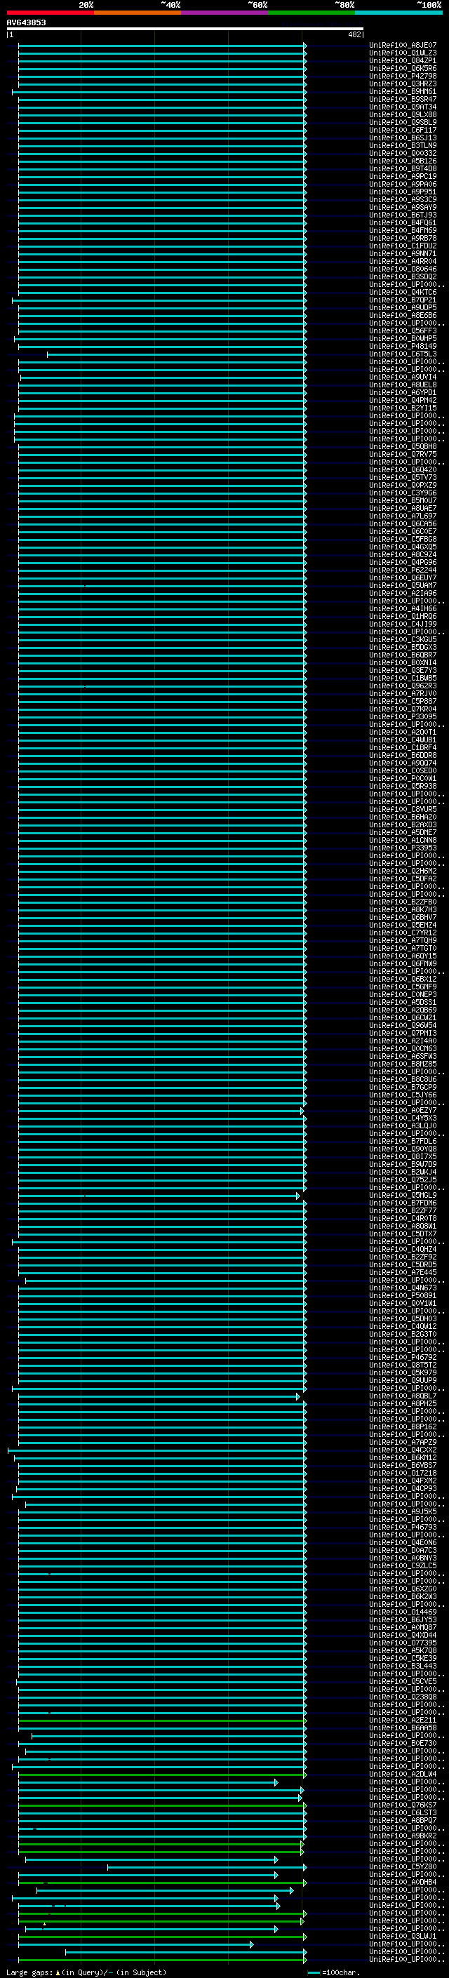This screenshot has width=449, height=1978.
Task: Select hit UniRef100_B9HM61
Action: click(403, 91)
